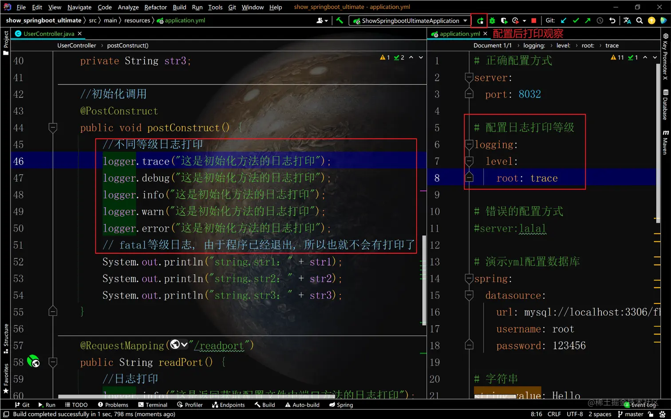
Task: Toggle tool window bars icon in status bar
Action: point(6,414)
